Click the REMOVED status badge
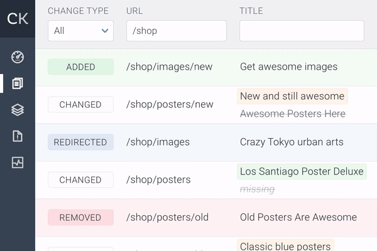 click(x=80, y=217)
